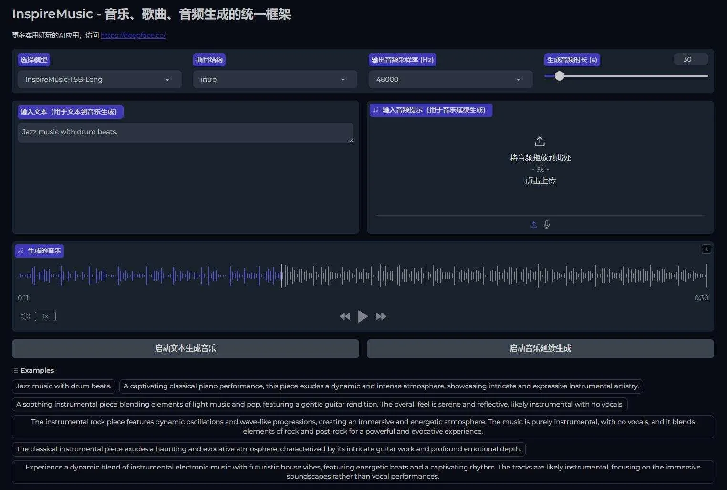Select the electronic futuristic house example
Image resolution: width=727 pixels, height=490 pixels.
(363, 472)
